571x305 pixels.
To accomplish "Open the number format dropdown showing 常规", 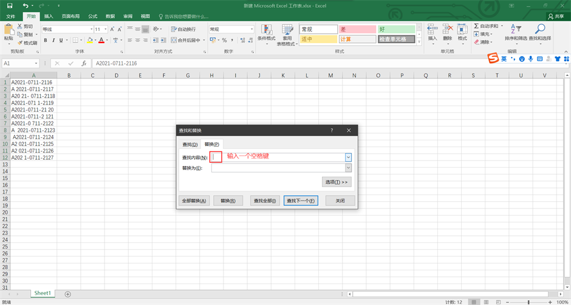I will pyautogui.click(x=251, y=29).
